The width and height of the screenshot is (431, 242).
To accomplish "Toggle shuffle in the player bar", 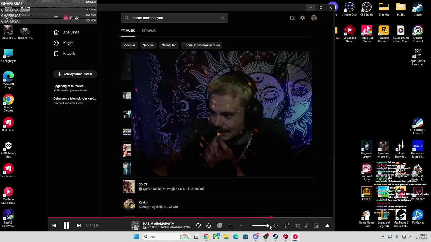I will [x=298, y=226].
